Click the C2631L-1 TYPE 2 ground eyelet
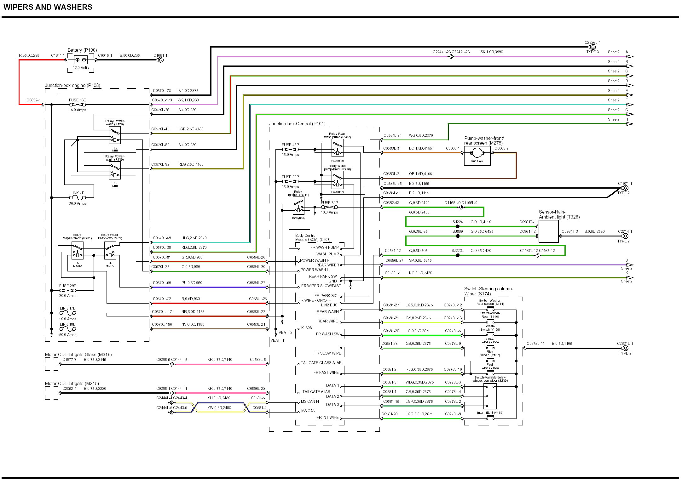This screenshot has height=484, width=682. coord(625,348)
